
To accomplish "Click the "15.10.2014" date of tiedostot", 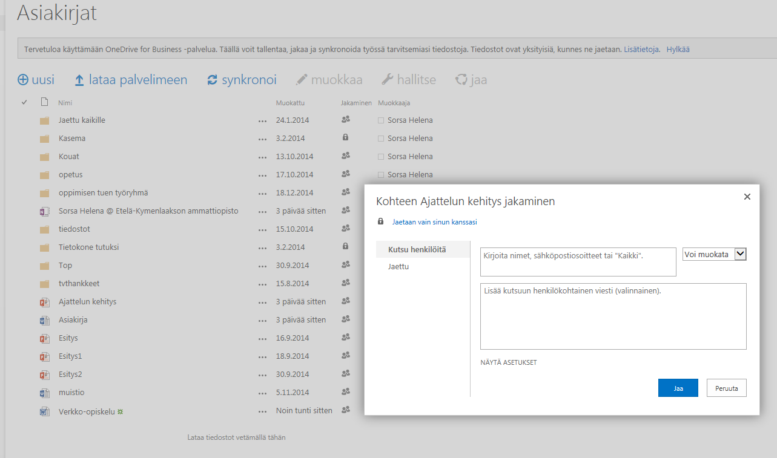I will tap(295, 229).
